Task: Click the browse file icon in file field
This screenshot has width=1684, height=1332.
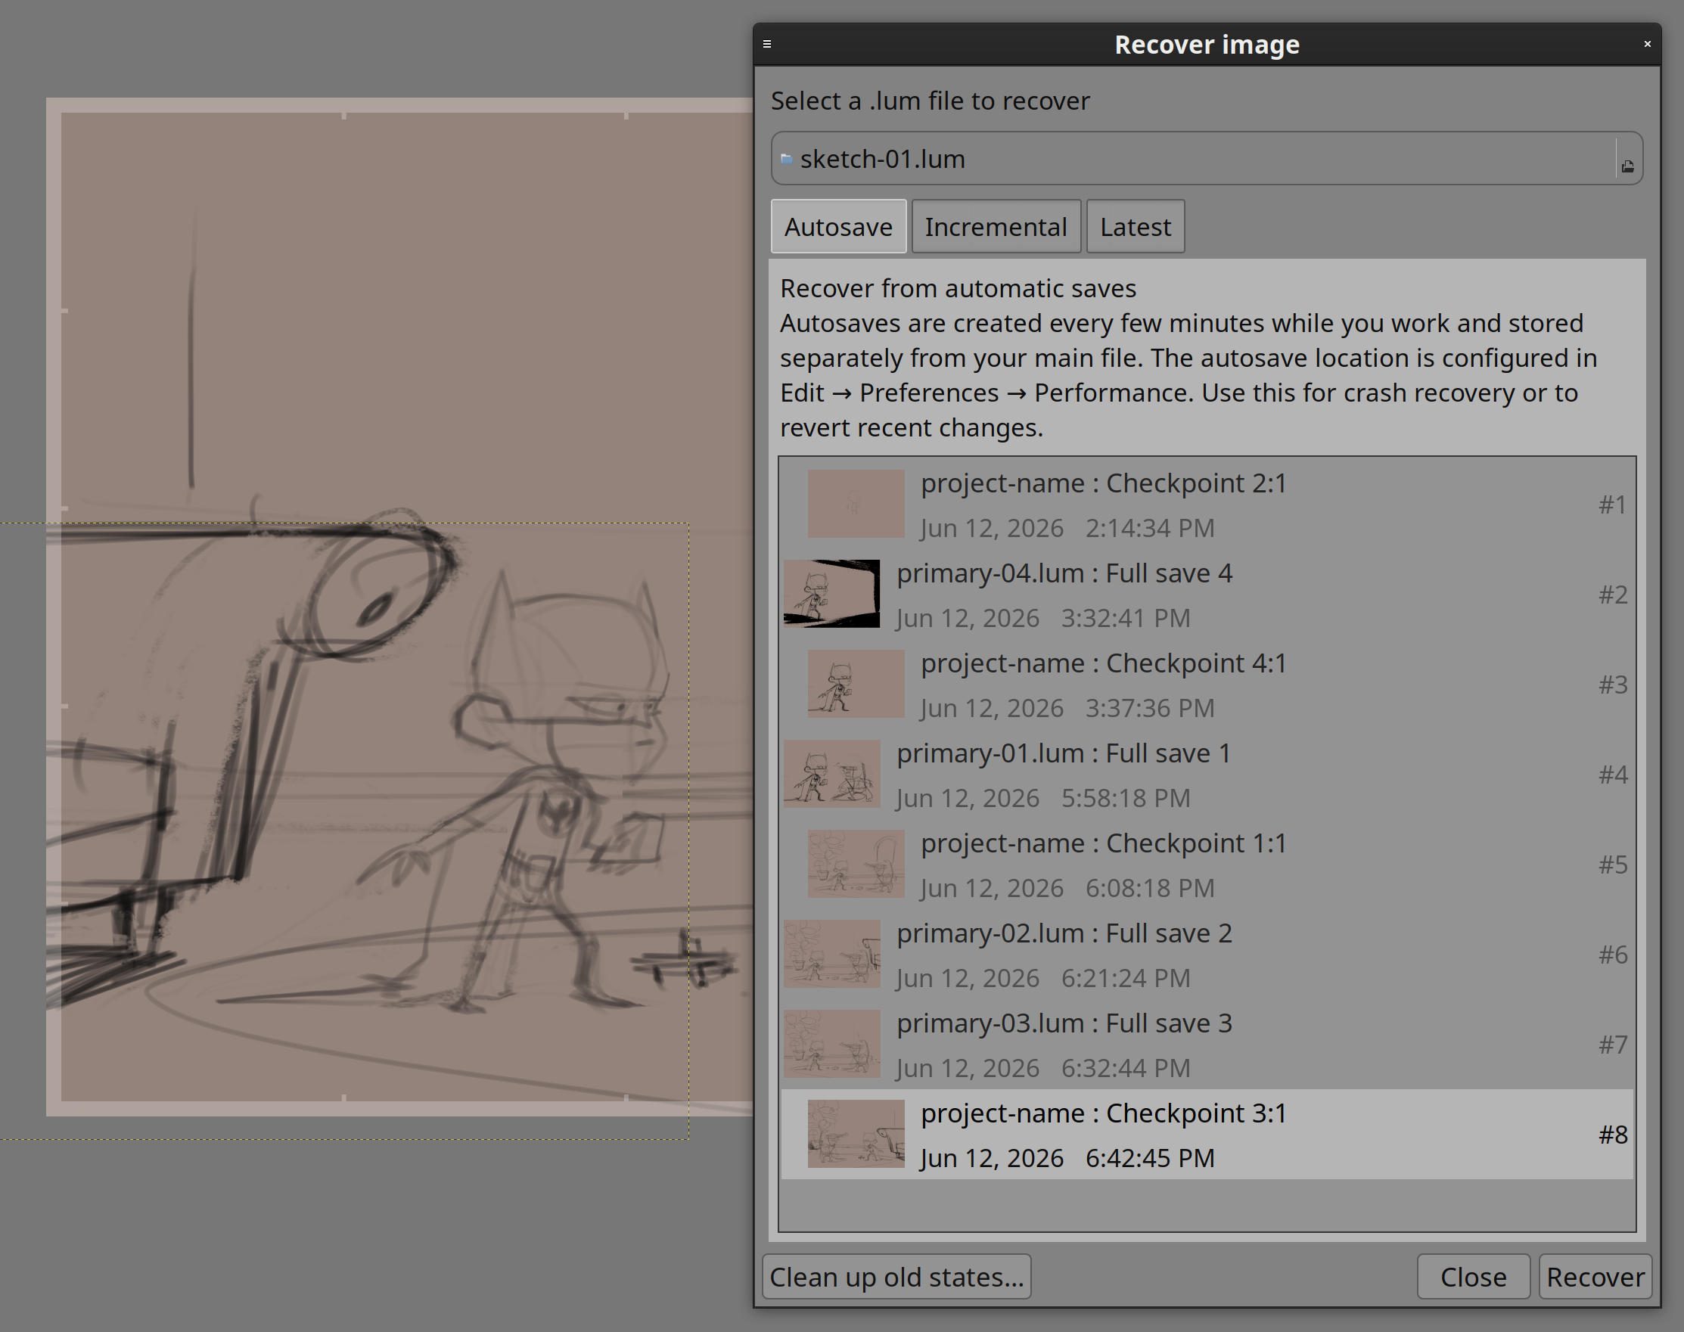Action: point(1628,166)
